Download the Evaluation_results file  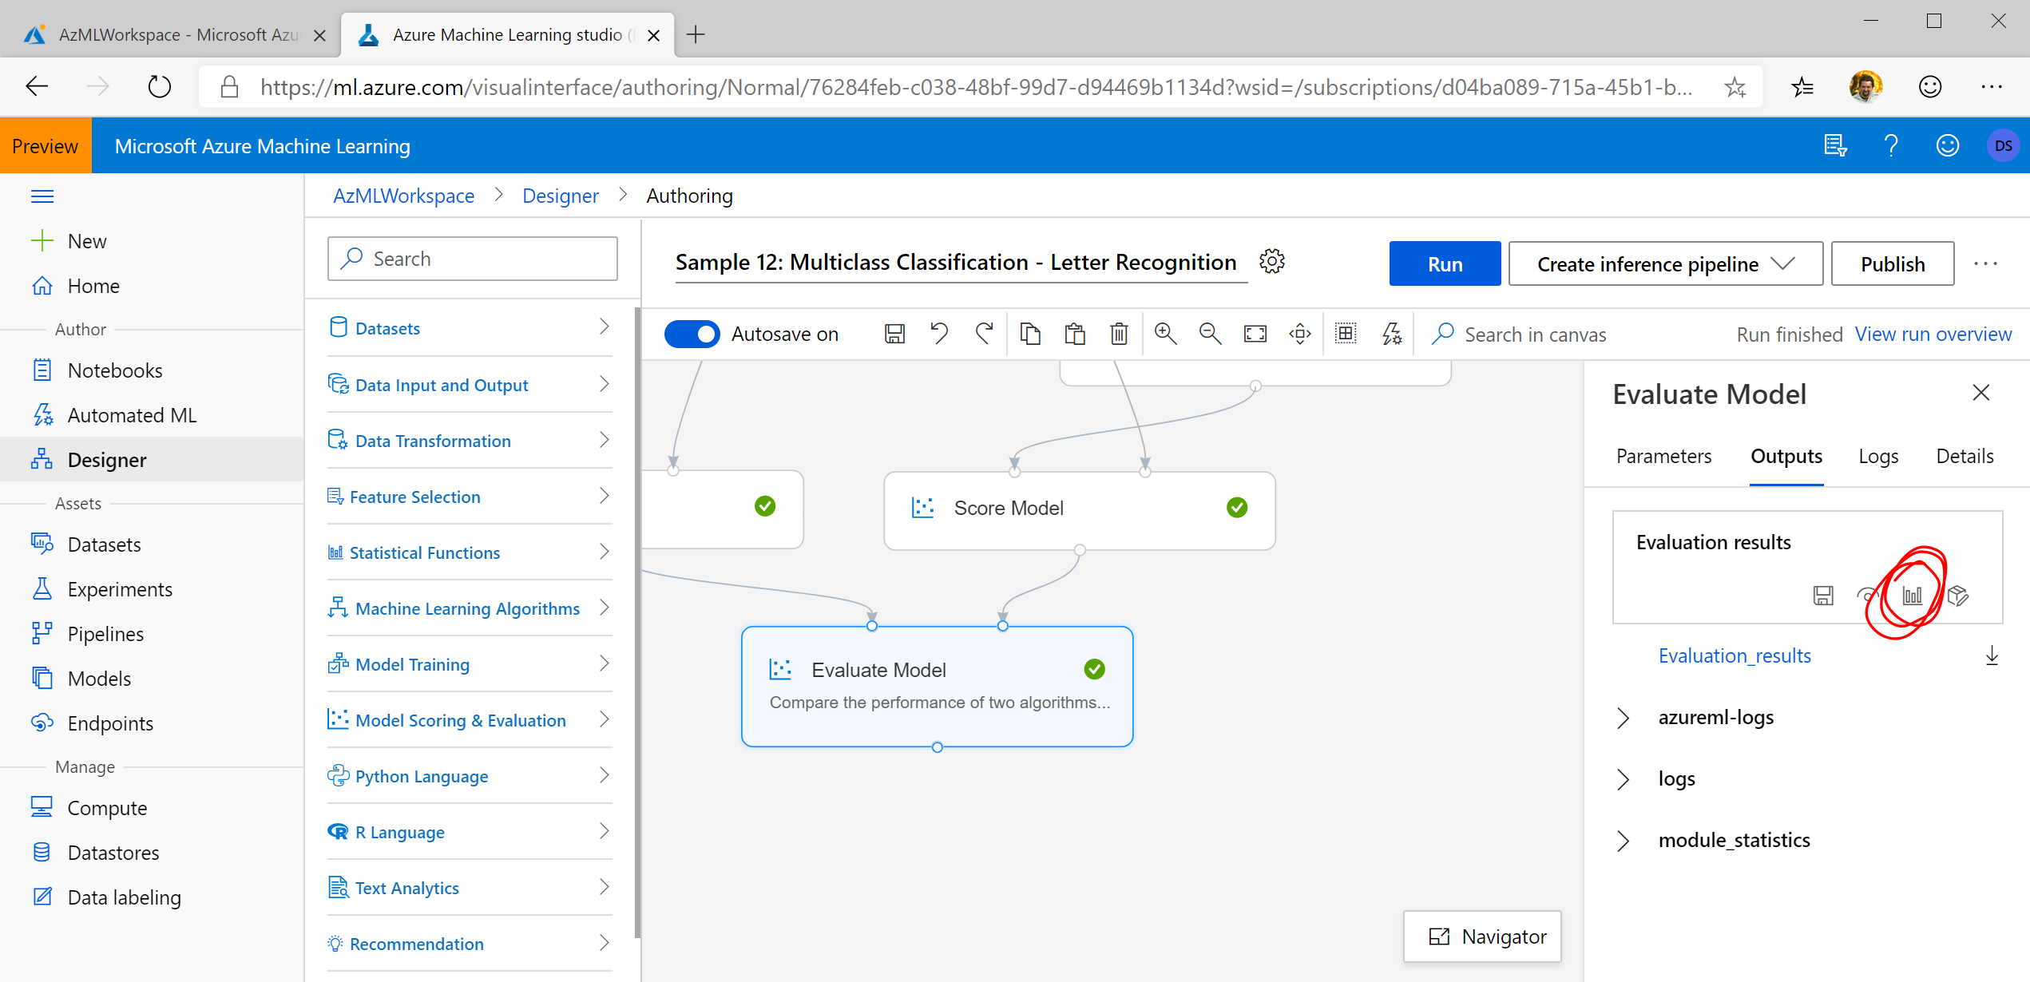[1992, 656]
